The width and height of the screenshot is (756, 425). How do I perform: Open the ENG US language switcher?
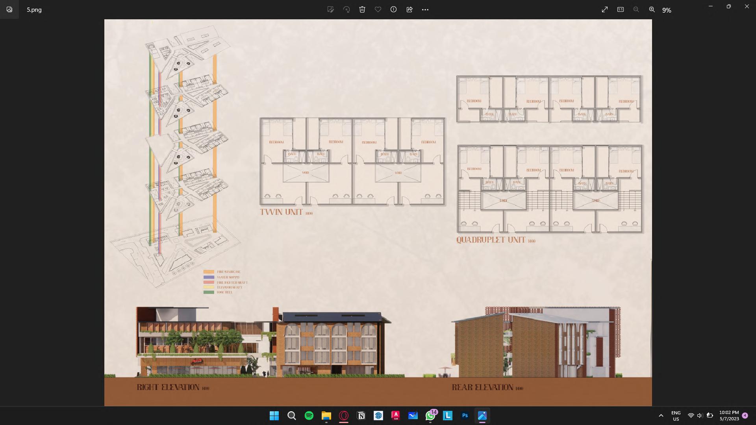click(676, 416)
